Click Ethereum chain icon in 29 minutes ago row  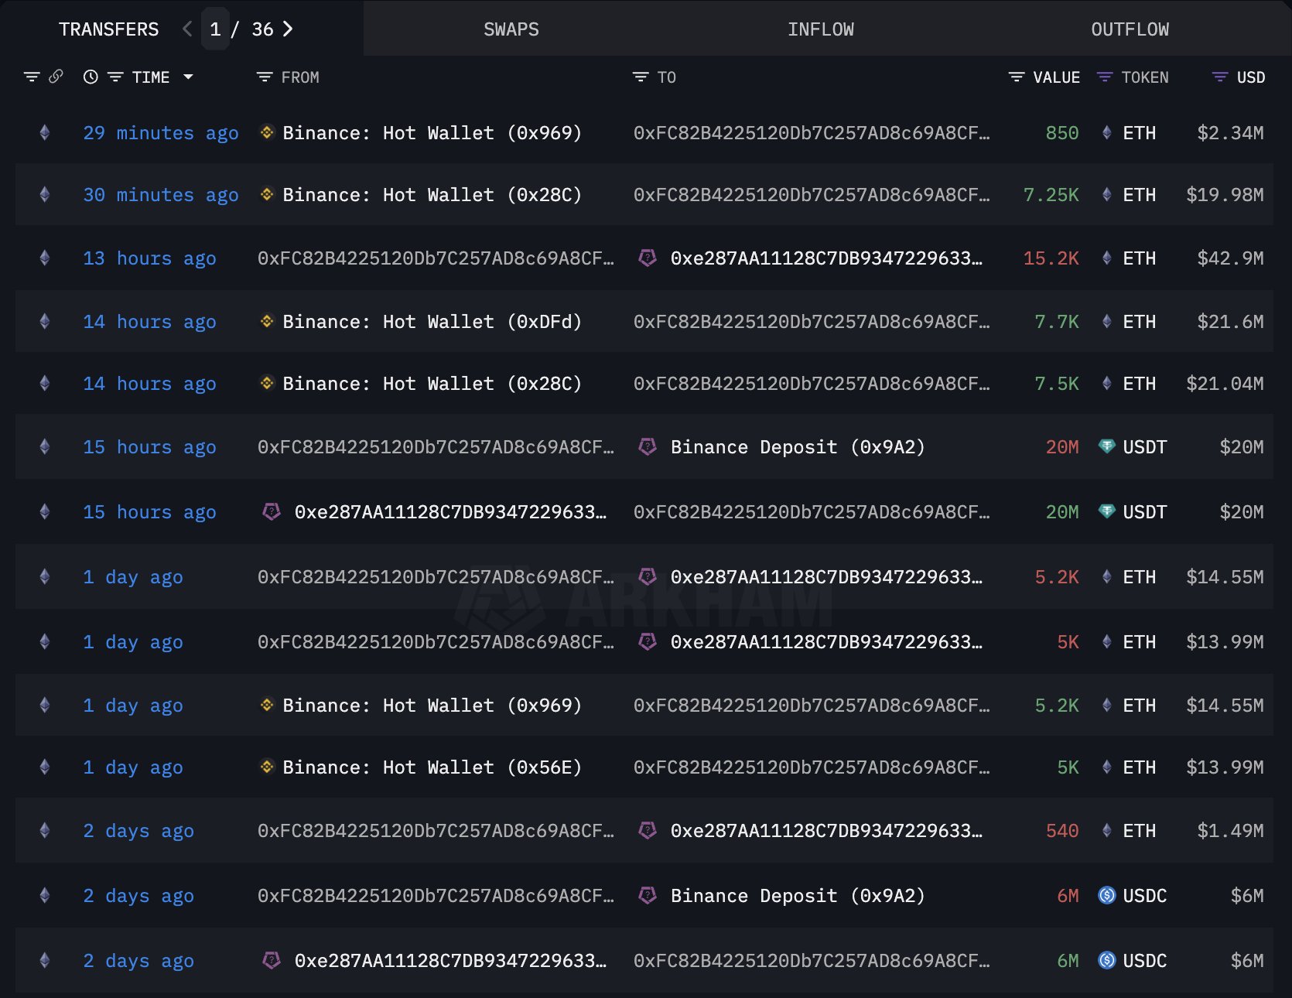[45, 132]
